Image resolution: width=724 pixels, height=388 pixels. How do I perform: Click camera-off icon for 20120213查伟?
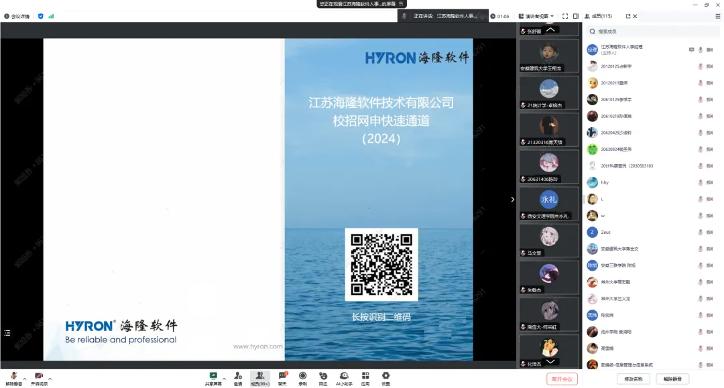pyautogui.click(x=710, y=83)
